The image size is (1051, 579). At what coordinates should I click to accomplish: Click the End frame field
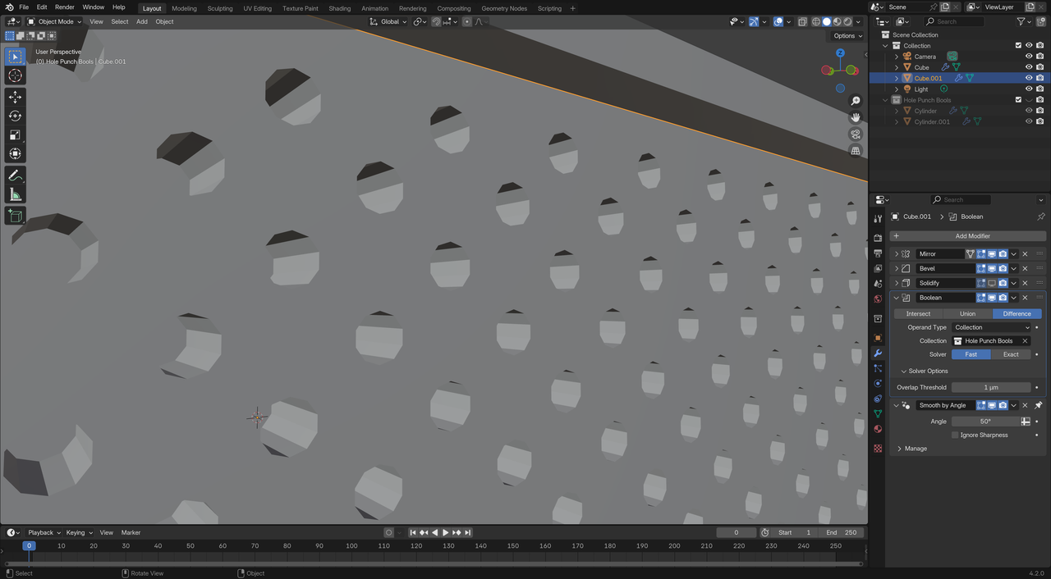(x=842, y=532)
